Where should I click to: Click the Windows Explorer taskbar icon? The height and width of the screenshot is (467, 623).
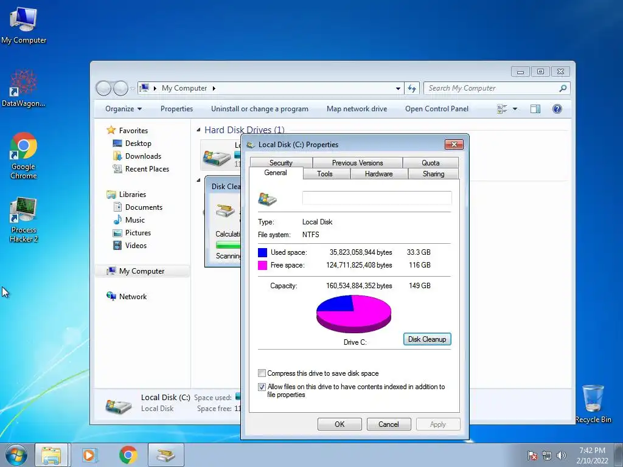pos(51,455)
